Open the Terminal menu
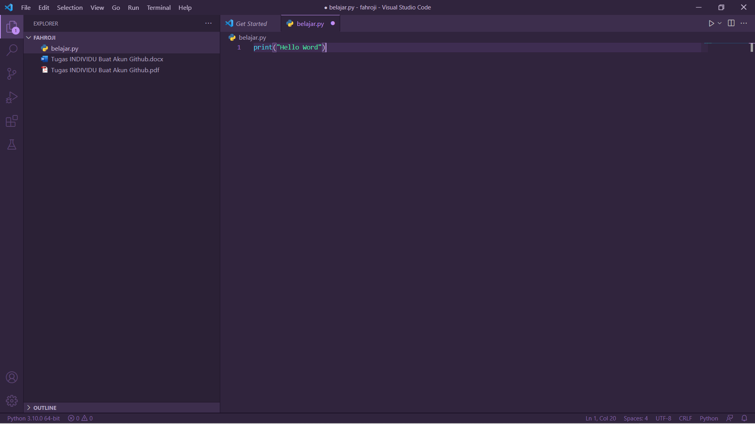The width and height of the screenshot is (755, 424). (x=158, y=7)
